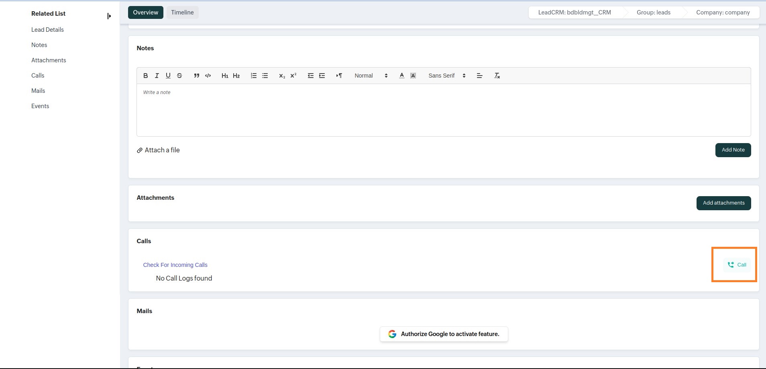Open the Normal text size dropdown
The image size is (766, 369).
point(371,76)
